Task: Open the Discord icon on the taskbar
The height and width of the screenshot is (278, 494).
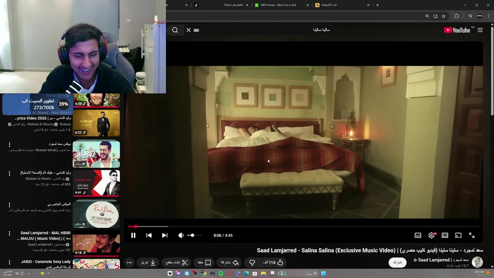Action: coord(178,273)
